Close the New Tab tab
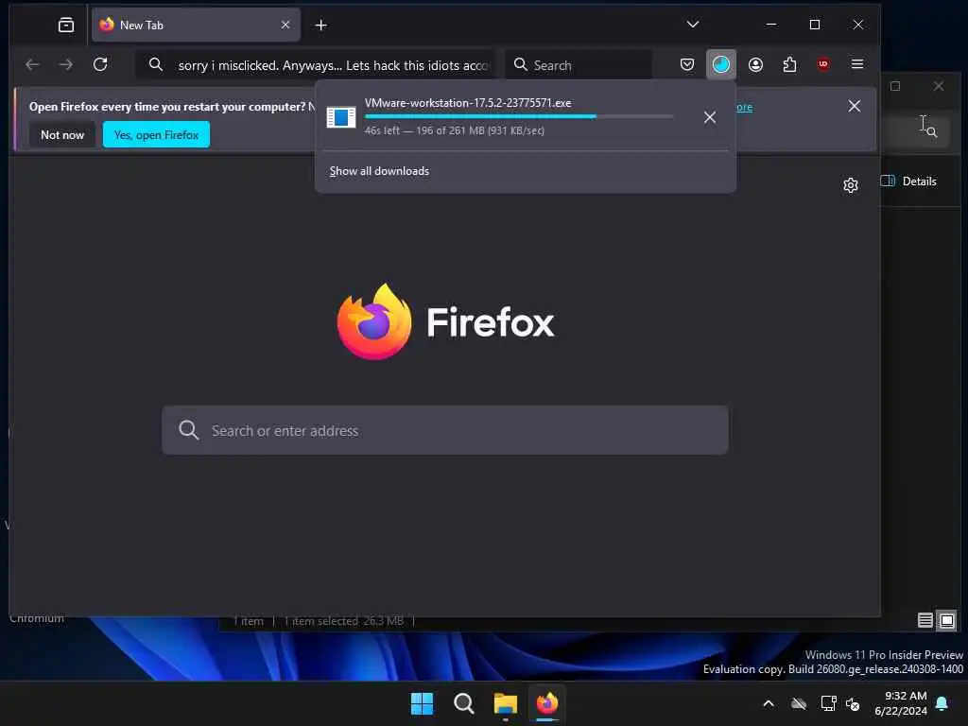Image resolution: width=968 pixels, height=726 pixels. point(285,25)
